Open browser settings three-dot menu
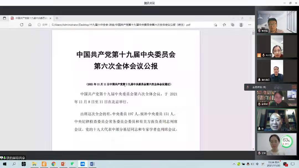 point(250,25)
